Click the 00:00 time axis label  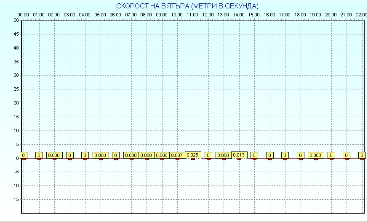click(24, 15)
